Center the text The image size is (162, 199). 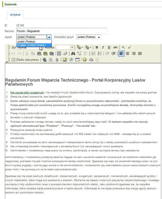click(x=128, y=54)
